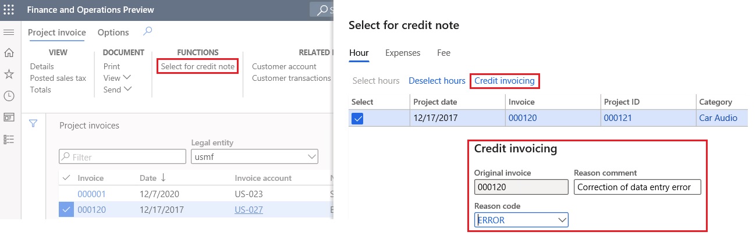Open invoice 000001 link

91,194
